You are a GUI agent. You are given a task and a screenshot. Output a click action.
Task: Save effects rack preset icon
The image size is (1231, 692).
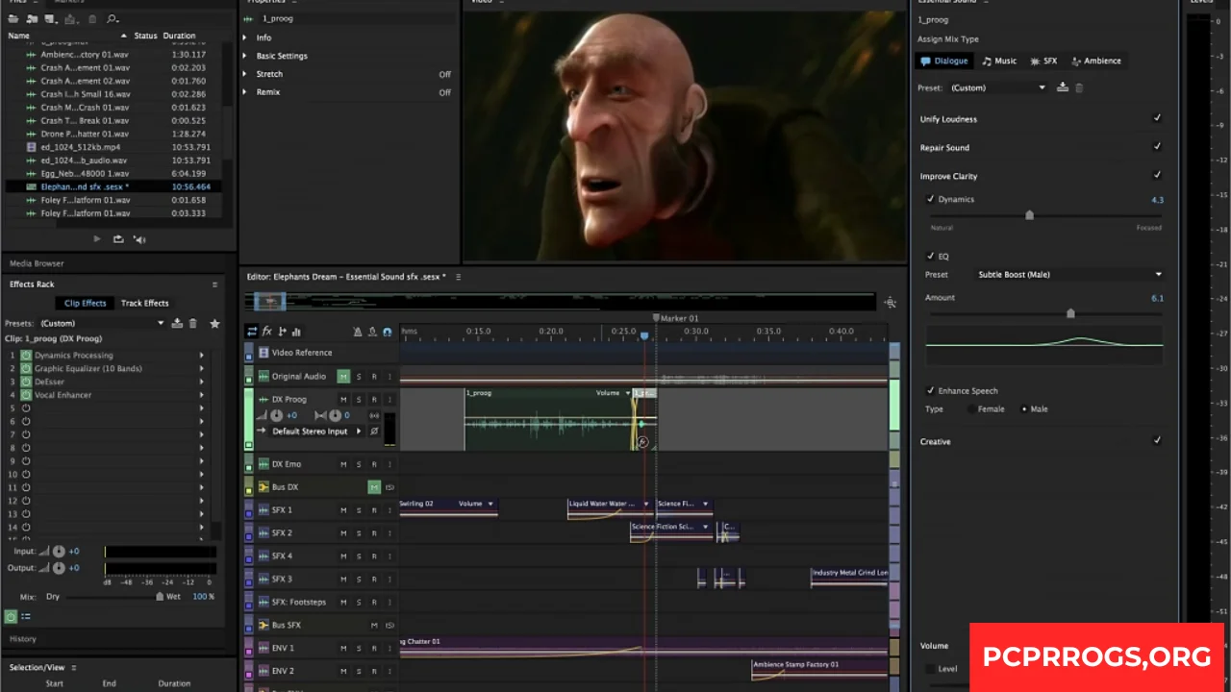(177, 323)
